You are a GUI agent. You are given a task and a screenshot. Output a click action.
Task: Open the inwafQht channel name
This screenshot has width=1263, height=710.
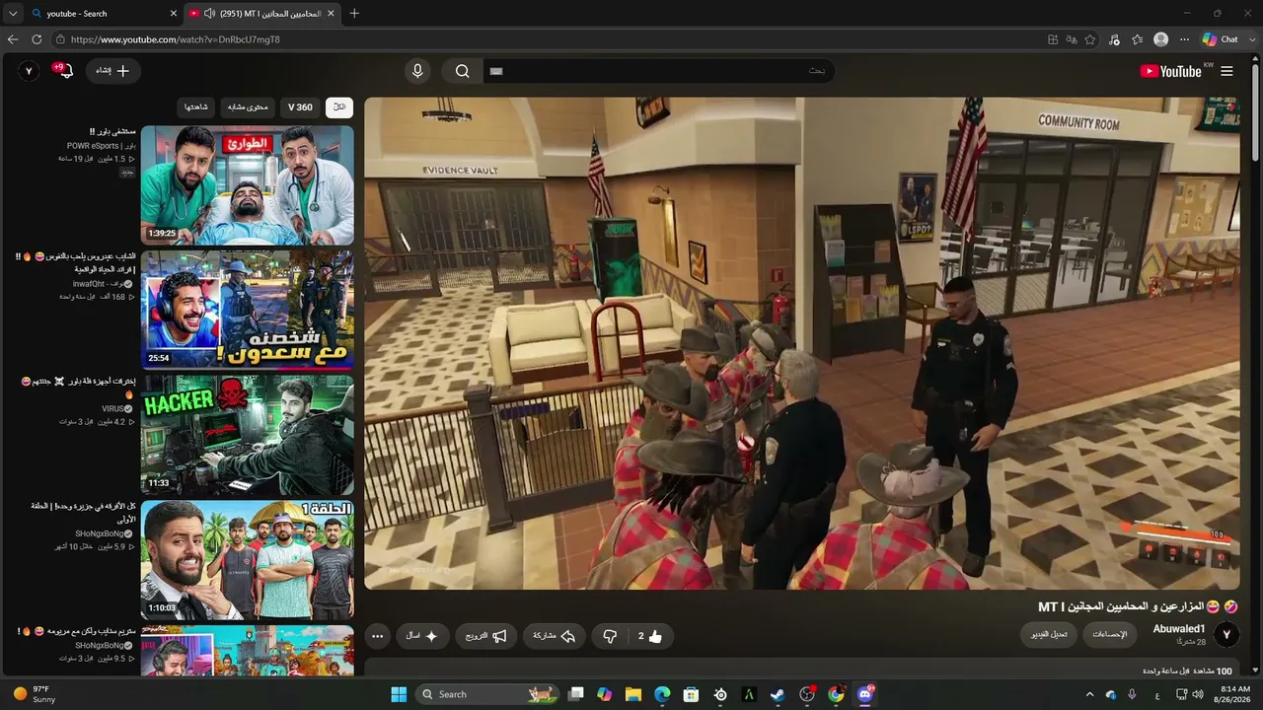tap(102, 283)
